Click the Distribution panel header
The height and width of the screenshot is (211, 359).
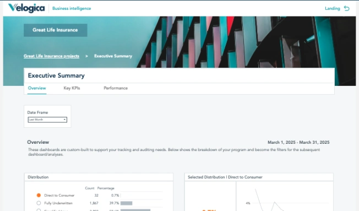tap(99, 177)
